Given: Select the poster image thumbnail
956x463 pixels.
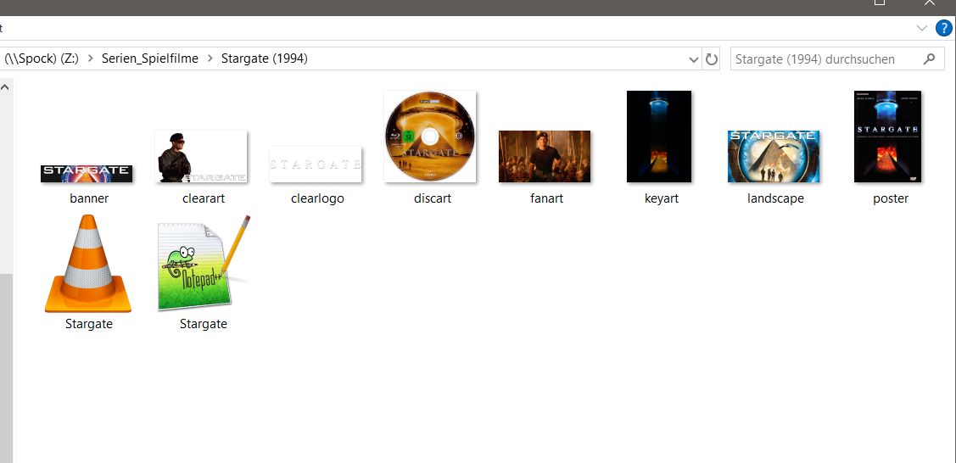Looking at the screenshot, I should click(x=887, y=137).
